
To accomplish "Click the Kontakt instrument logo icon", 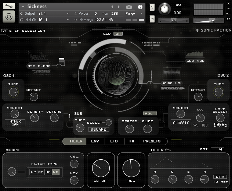I will tap(9, 17).
